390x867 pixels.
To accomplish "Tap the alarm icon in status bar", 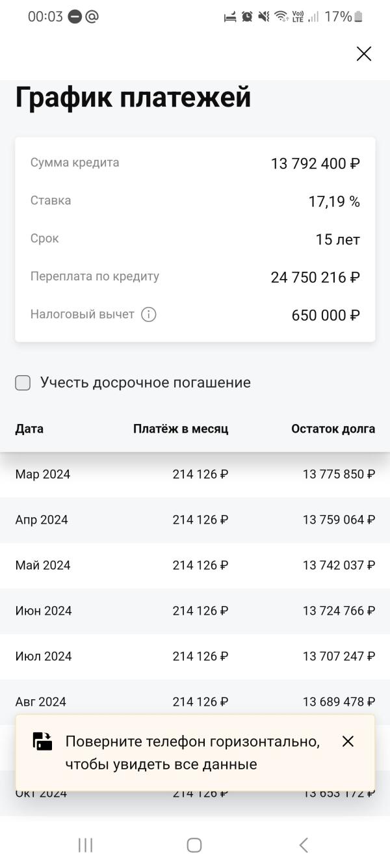I will coord(247,18).
